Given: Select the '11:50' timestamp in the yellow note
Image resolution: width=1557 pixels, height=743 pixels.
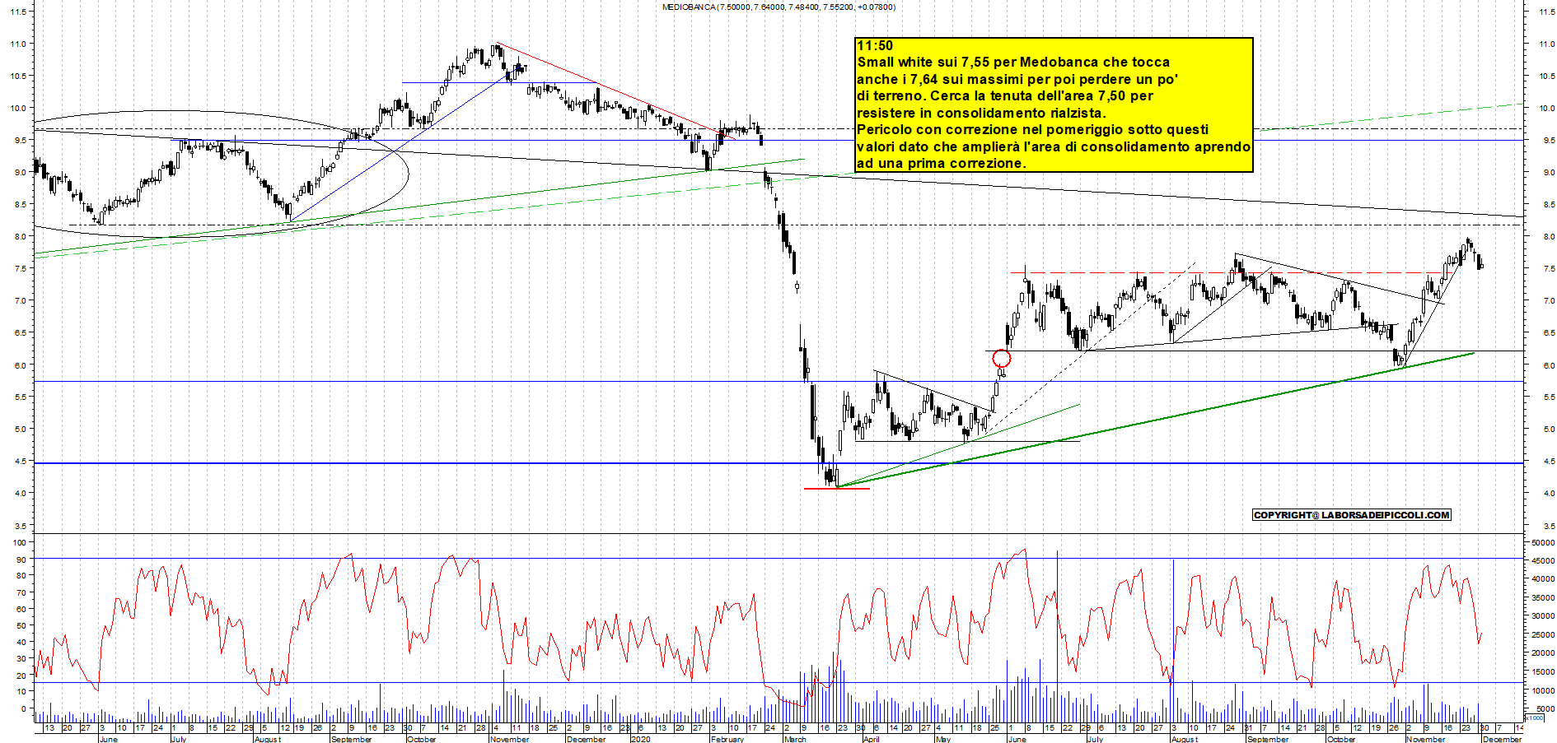Looking at the screenshot, I should click(875, 46).
